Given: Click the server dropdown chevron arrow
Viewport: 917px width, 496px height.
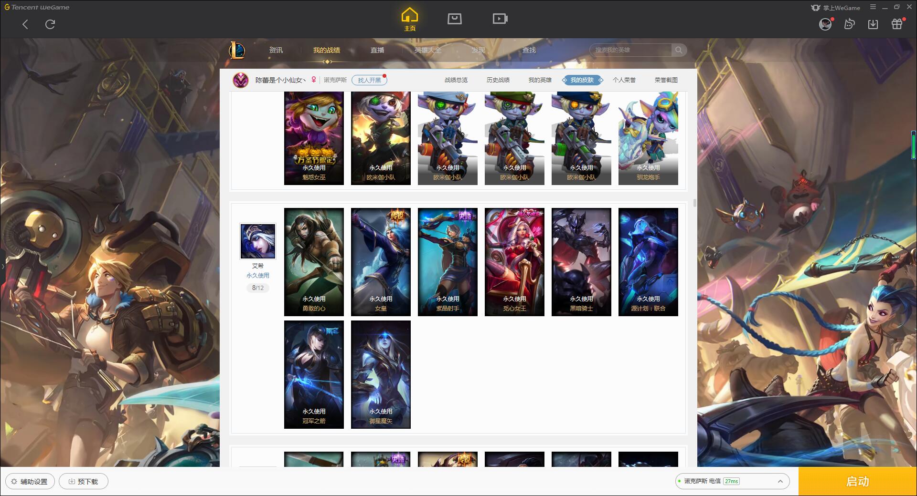Looking at the screenshot, I should [x=780, y=481].
